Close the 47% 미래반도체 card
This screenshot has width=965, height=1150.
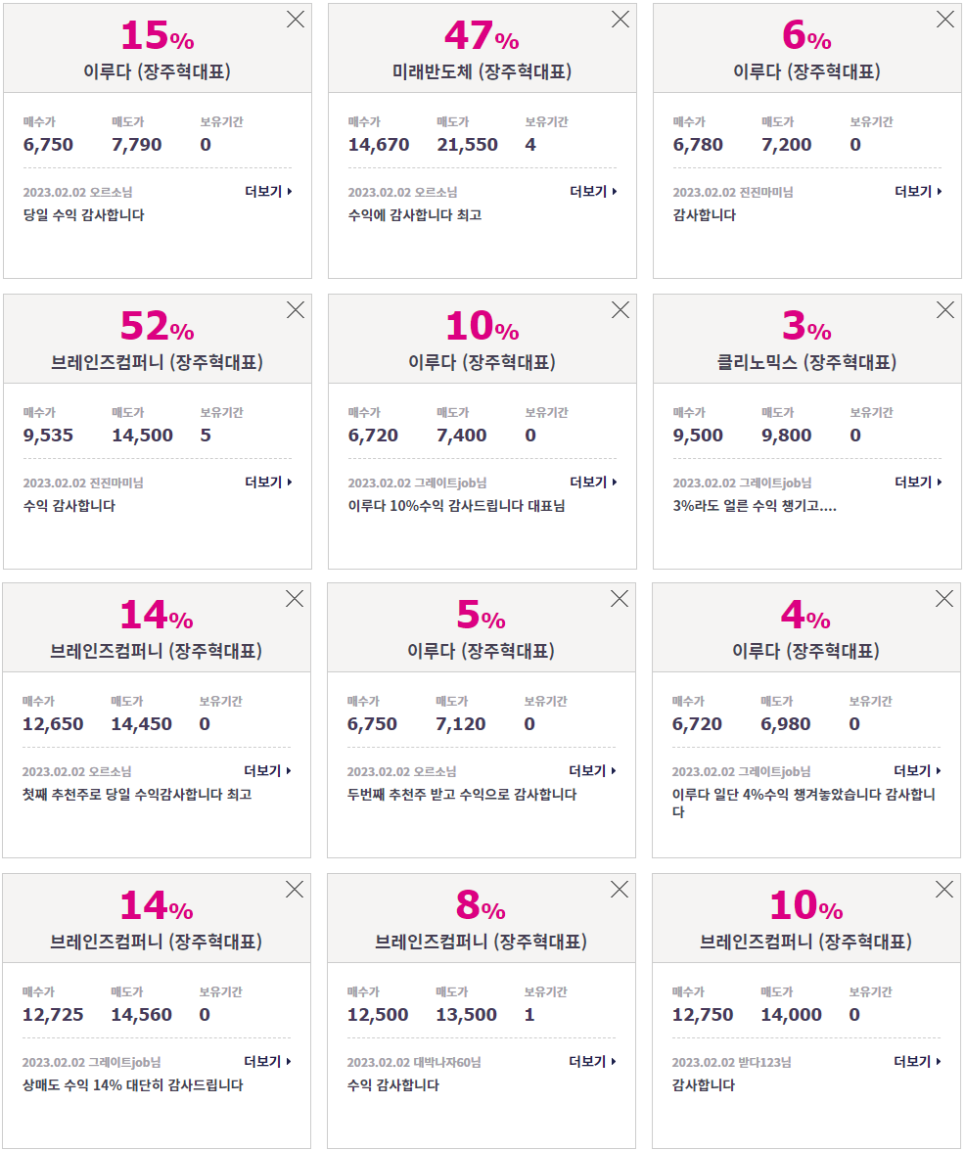(x=620, y=20)
